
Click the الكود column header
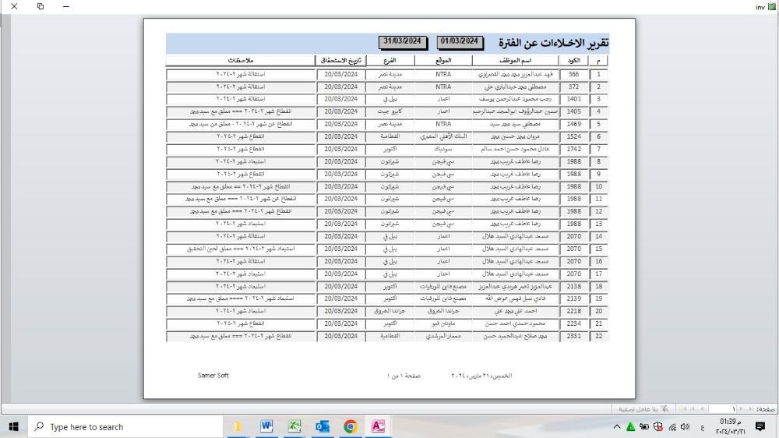point(574,60)
